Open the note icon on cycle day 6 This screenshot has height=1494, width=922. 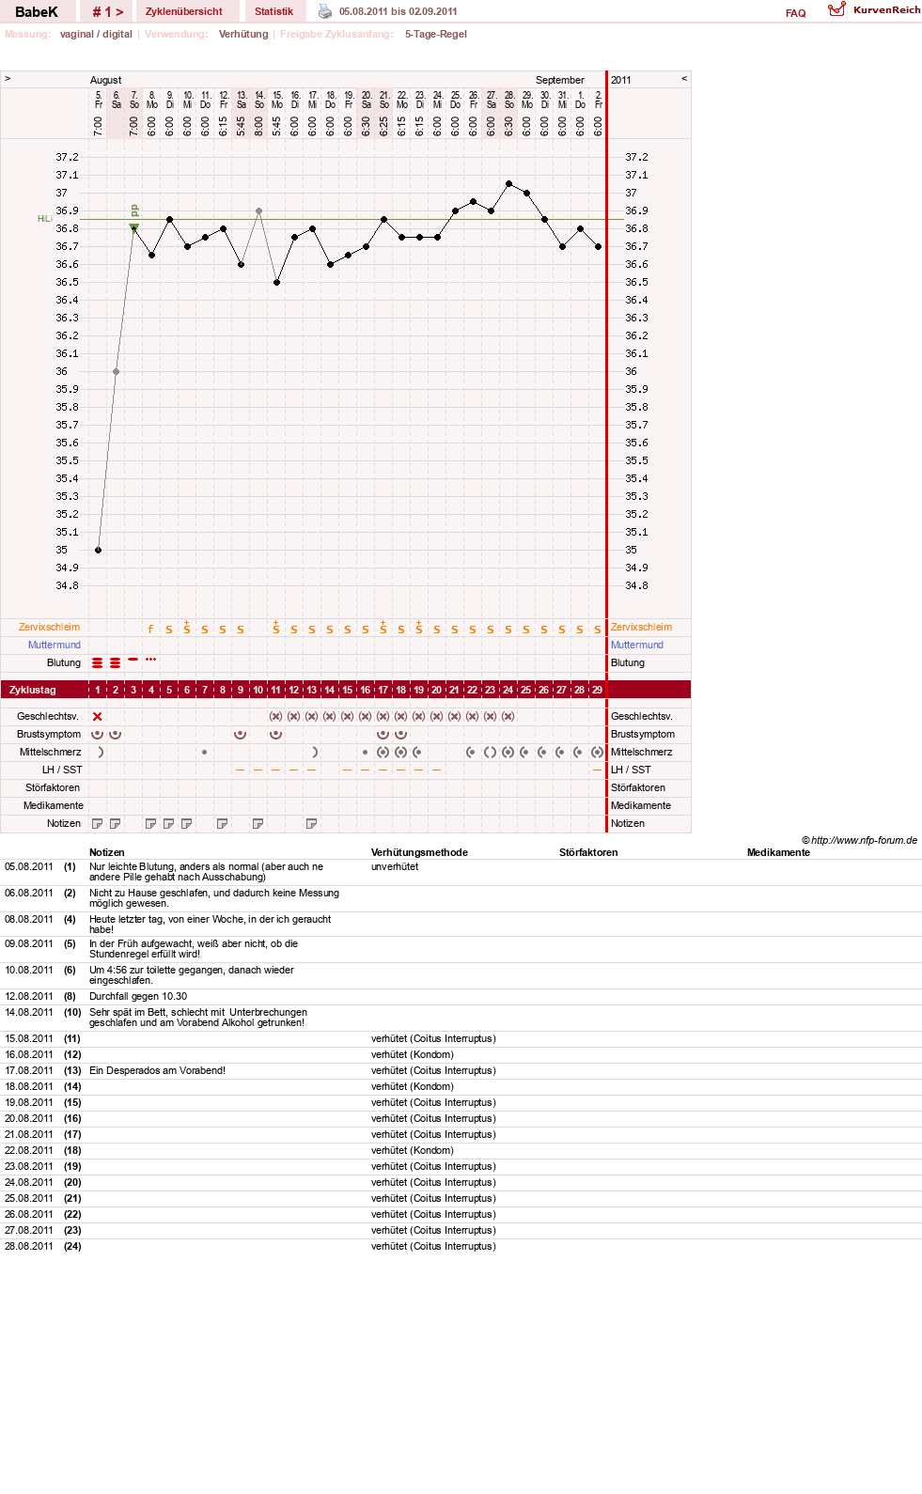[186, 824]
